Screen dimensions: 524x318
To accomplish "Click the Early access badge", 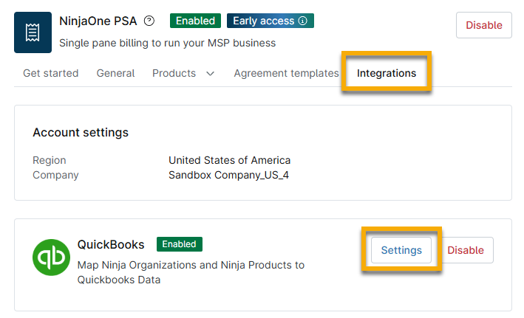I will click(x=270, y=21).
